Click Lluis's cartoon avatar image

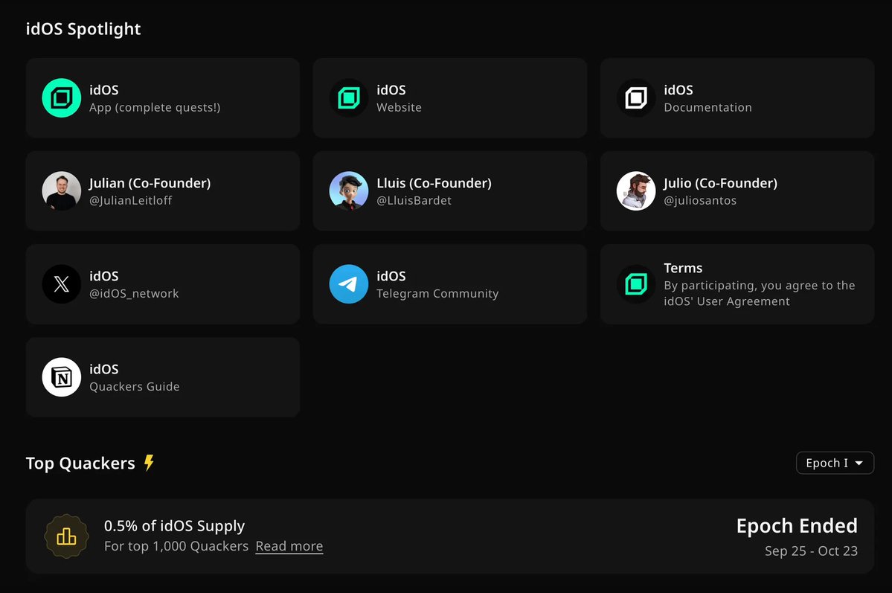(349, 191)
